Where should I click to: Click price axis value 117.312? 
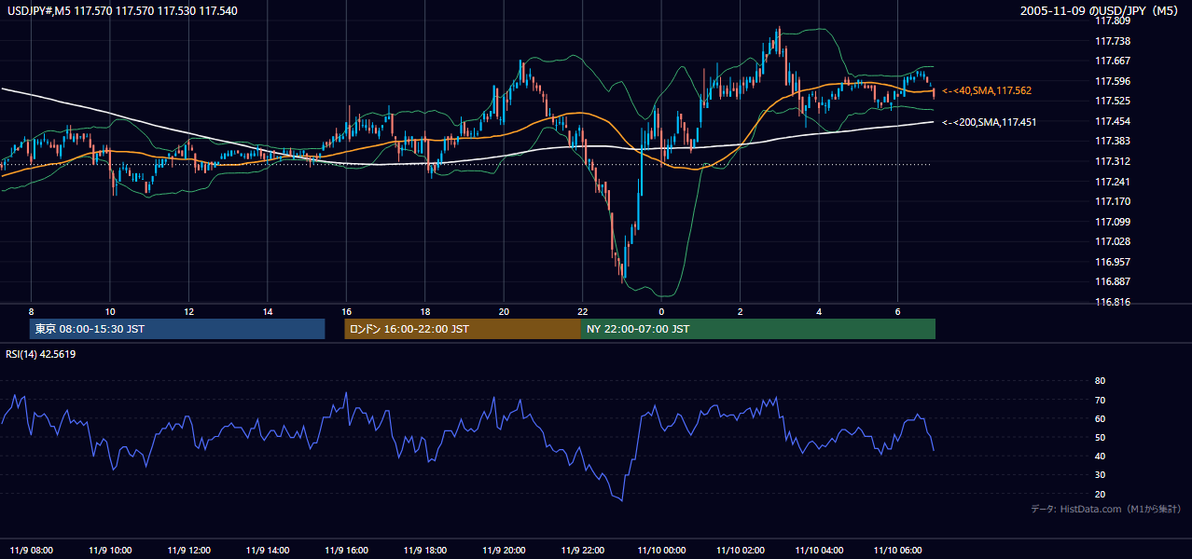coord(1112,161)
